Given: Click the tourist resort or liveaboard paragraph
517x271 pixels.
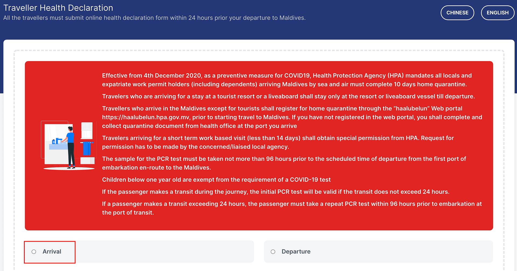Looking at the screenshot, I should pyautogui.click(x=288, y=97).
